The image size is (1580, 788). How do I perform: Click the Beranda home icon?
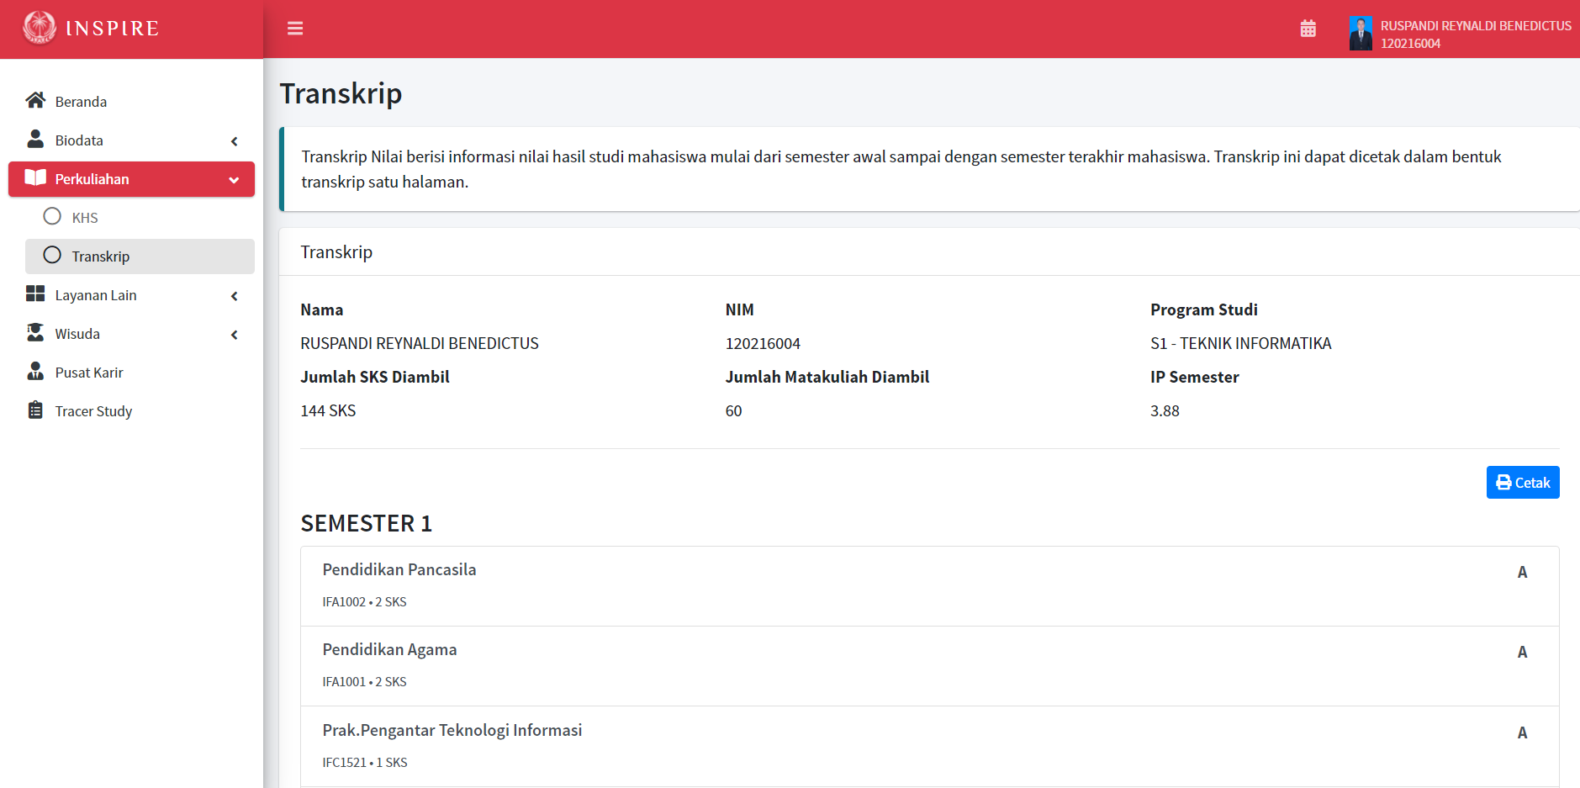click(35, 100)
